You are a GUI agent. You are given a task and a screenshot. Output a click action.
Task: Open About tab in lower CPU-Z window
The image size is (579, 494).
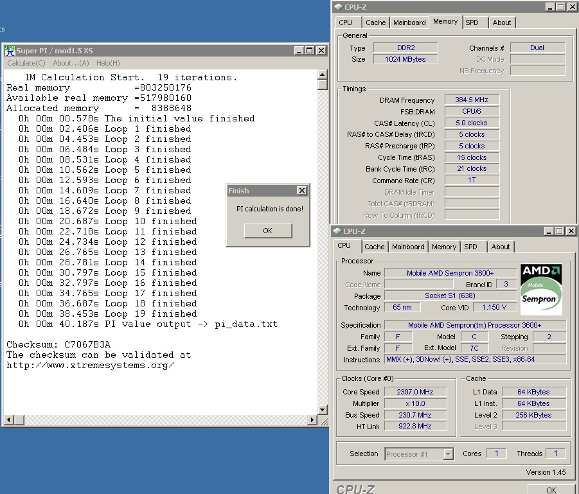501,247
